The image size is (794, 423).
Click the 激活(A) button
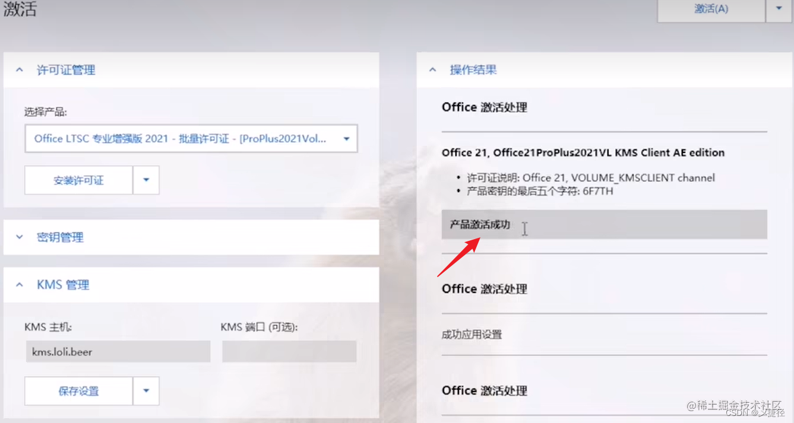[x=711, y=10]
